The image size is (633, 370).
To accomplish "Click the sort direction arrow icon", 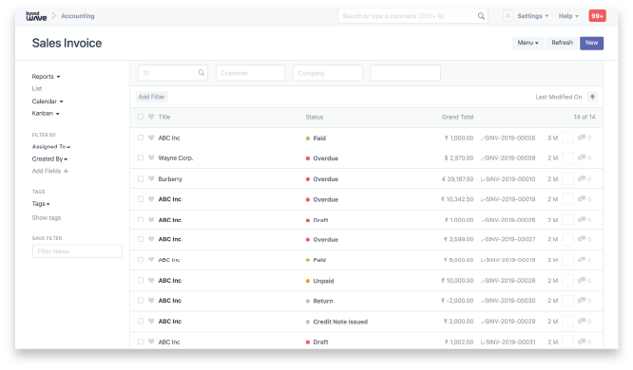I will click(x=592, y=97).
